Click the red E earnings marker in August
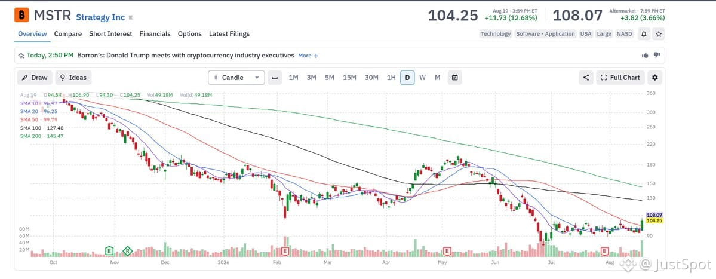The image size is (716, 279). coord(604,251)
